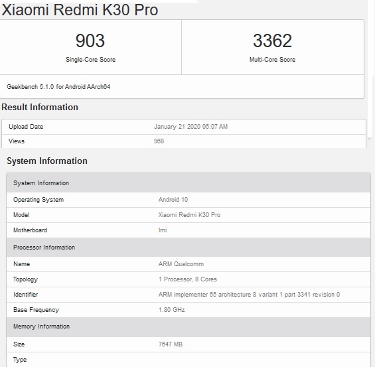Select the '1.80 GHz' value
This screenshot has height=367, width=375.
point(171,310)
